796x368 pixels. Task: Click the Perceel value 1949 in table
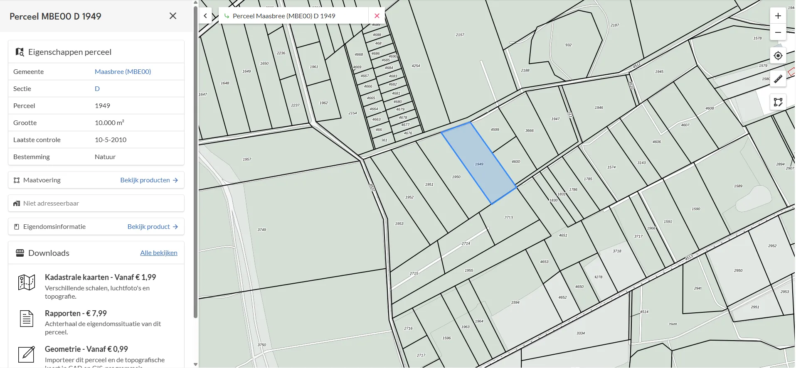tap(102, 105)
